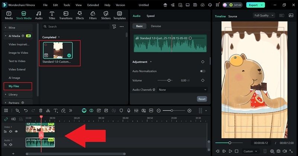
Task: Click the media filter funnel icon
Action: (114, 26)
